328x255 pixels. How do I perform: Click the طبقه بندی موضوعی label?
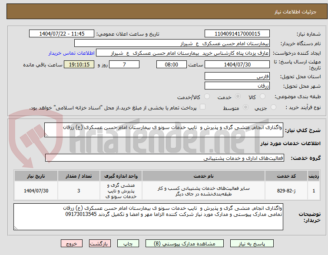298,96
